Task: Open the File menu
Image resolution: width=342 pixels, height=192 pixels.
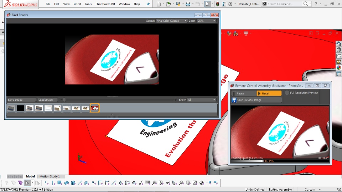Action: pyautogui.click(x=48, y=4)
